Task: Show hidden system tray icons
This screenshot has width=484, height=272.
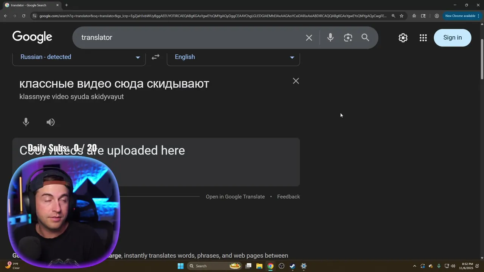Action: [414, 266]
